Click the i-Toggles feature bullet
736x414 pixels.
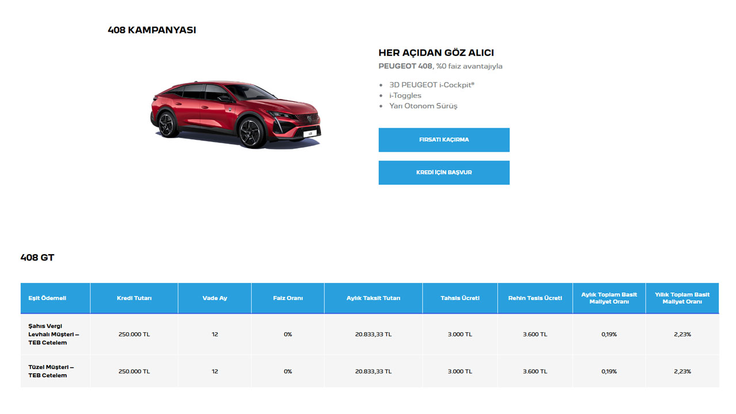click(x=405, y=95)
